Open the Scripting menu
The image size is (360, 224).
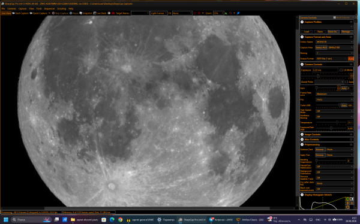coord(62,9)
